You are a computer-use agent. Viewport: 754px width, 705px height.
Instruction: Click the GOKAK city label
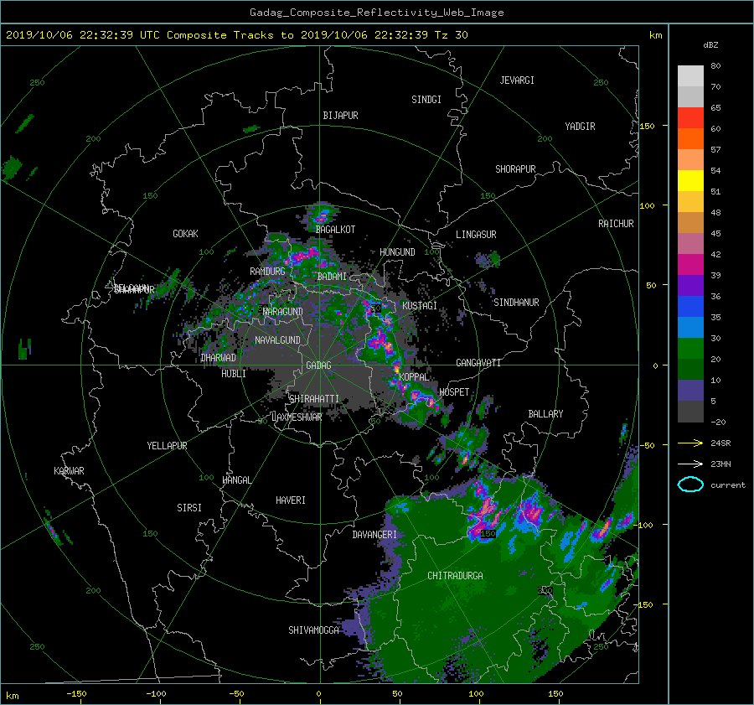(185, 233)
